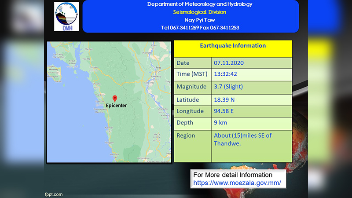The width and height of the screenshot is (352, 198).
Task: Select the date value 07.11.2020
Action: point(228,63)
